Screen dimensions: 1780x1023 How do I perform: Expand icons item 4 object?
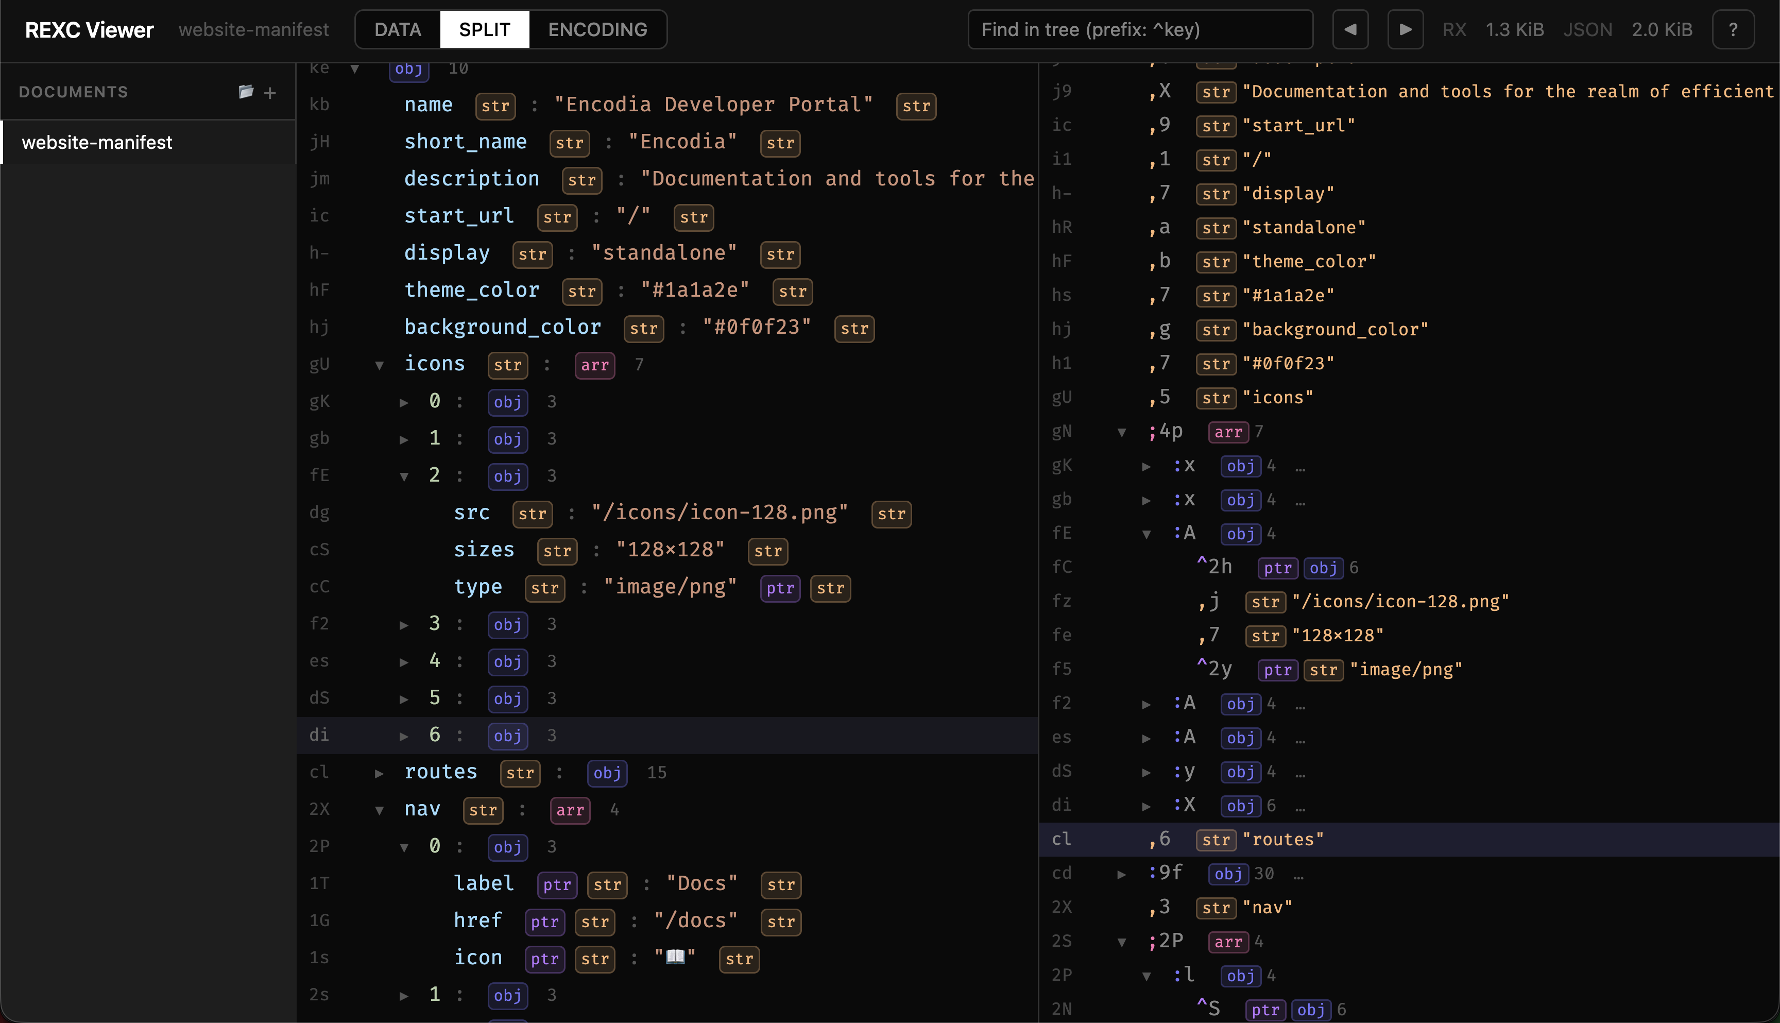[404, 662]
